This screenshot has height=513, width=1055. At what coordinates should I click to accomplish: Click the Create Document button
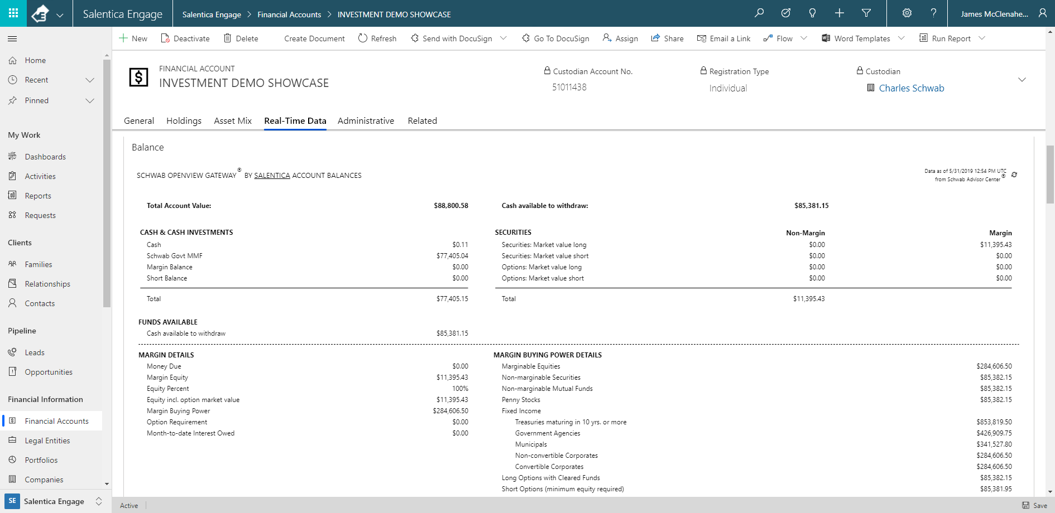pos(314,38)
